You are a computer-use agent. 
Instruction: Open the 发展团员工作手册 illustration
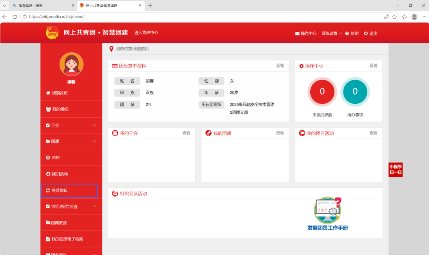[327, 214]
